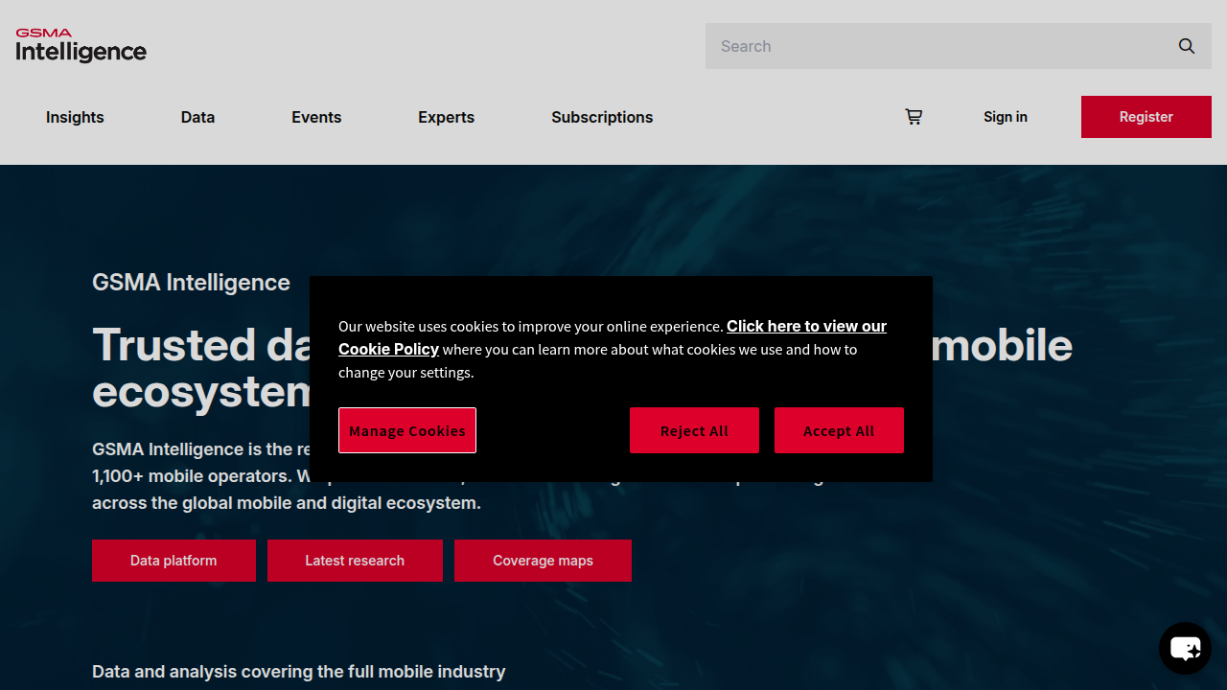The height and width of the screenshot is (690, 1227).
Task: Click Manage Cookies button
Action: pos(407,430)
